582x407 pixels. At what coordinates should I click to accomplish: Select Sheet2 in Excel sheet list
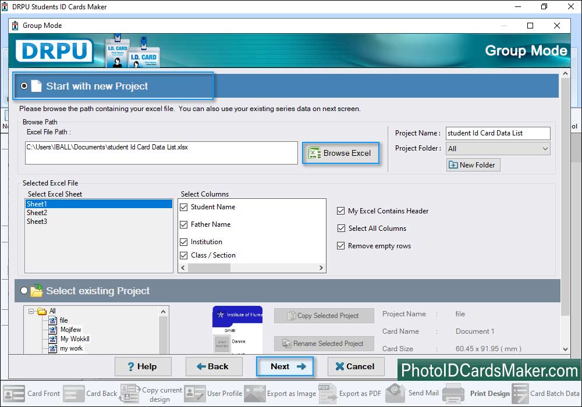(99, 213)
